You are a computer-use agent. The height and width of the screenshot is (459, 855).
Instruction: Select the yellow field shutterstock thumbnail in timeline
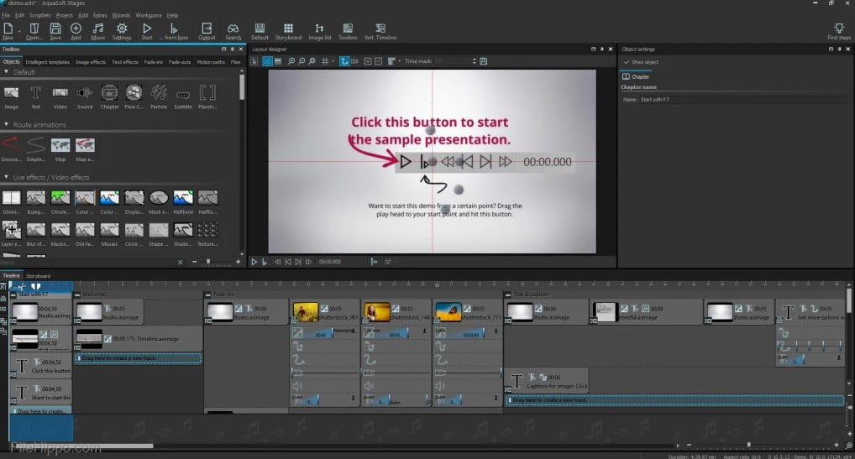pyautogui.click(x=306, y=312)
